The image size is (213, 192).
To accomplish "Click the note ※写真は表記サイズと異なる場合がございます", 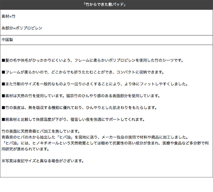I will tap(43, 161).
